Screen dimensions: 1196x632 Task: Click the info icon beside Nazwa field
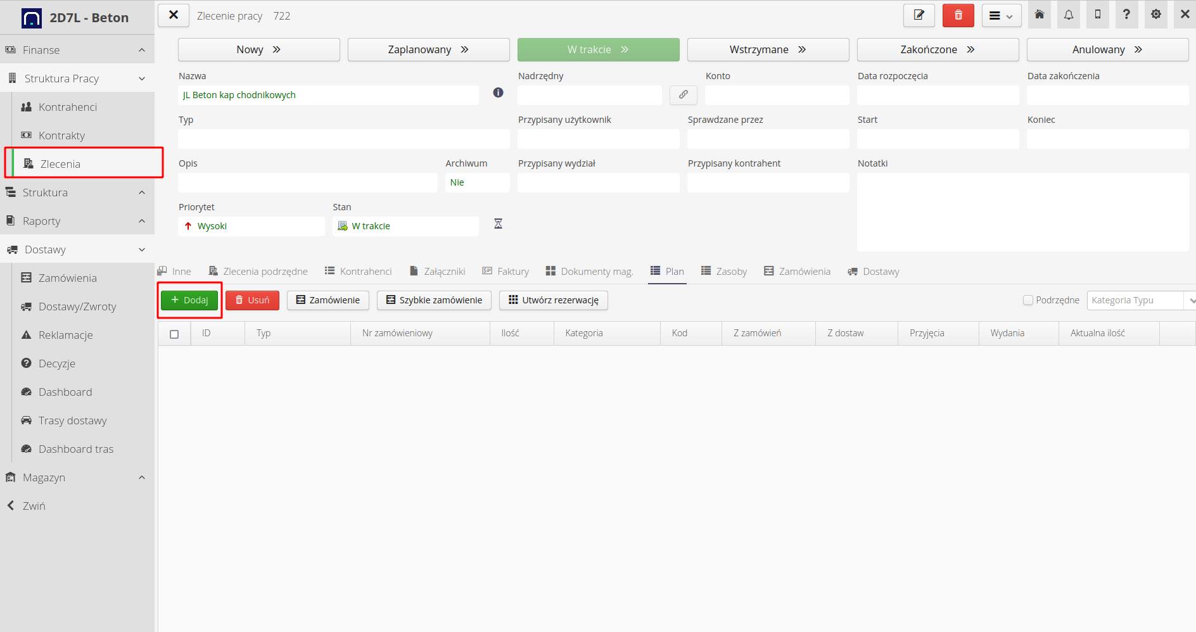498,93
